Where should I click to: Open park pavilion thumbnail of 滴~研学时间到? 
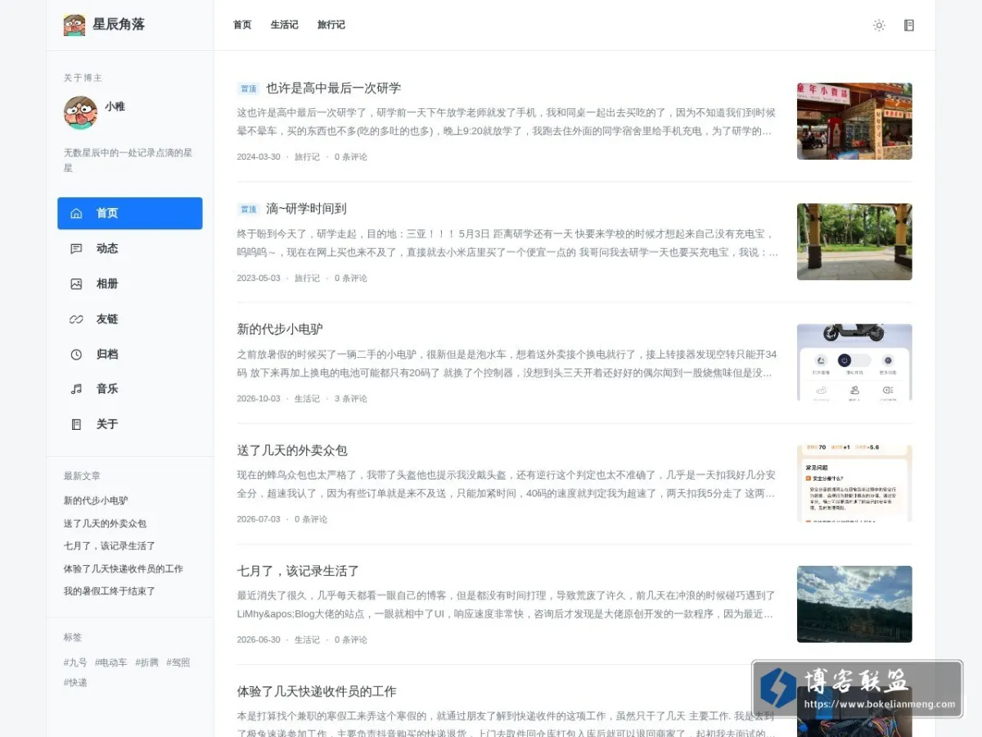click(854, 242)
